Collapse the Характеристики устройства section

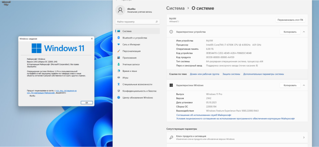tap(304, 32)
